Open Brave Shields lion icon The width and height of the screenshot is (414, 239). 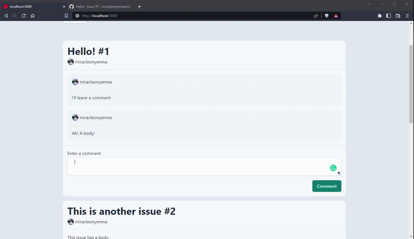tap(327, 16)
